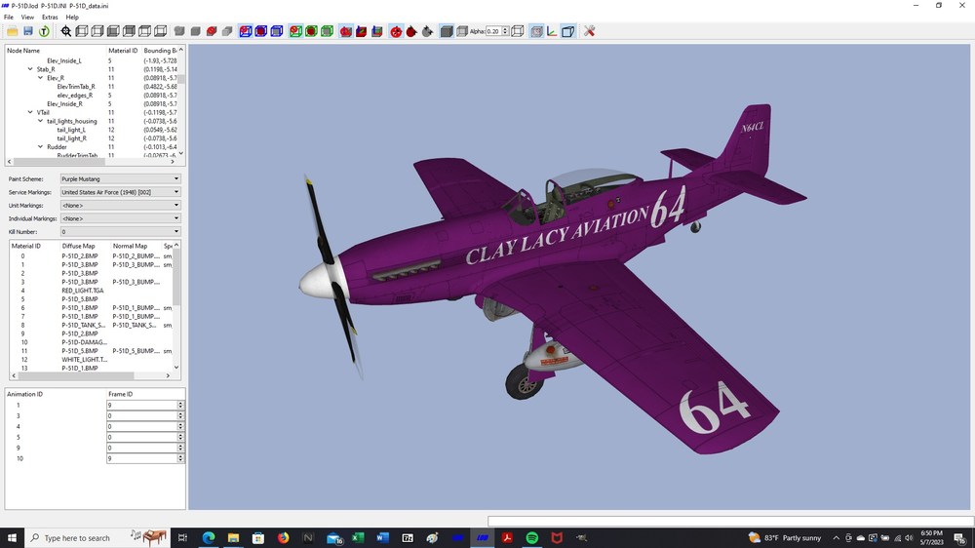The height and width of the screenshot is (548, 975).
Task: Click the blue outlined box icon
Action: coord(567,31)
